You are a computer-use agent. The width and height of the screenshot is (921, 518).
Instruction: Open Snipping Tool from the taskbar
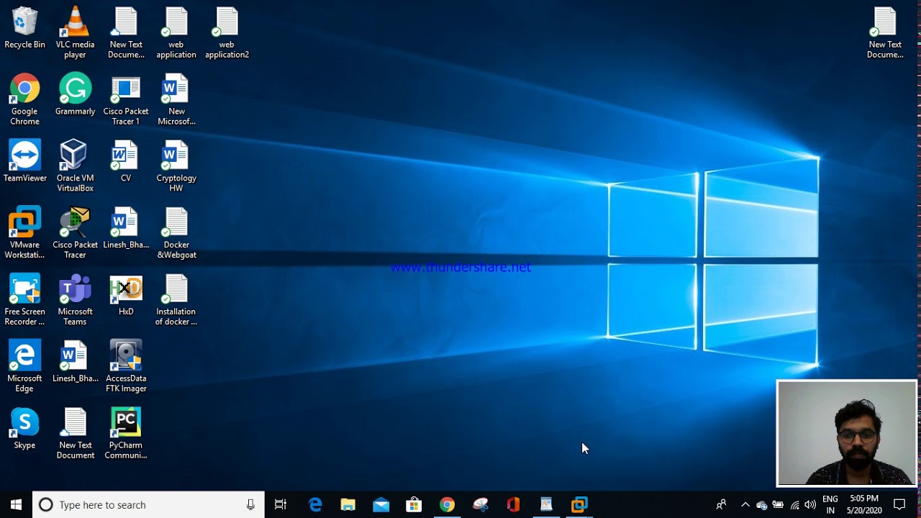point(480,505)
